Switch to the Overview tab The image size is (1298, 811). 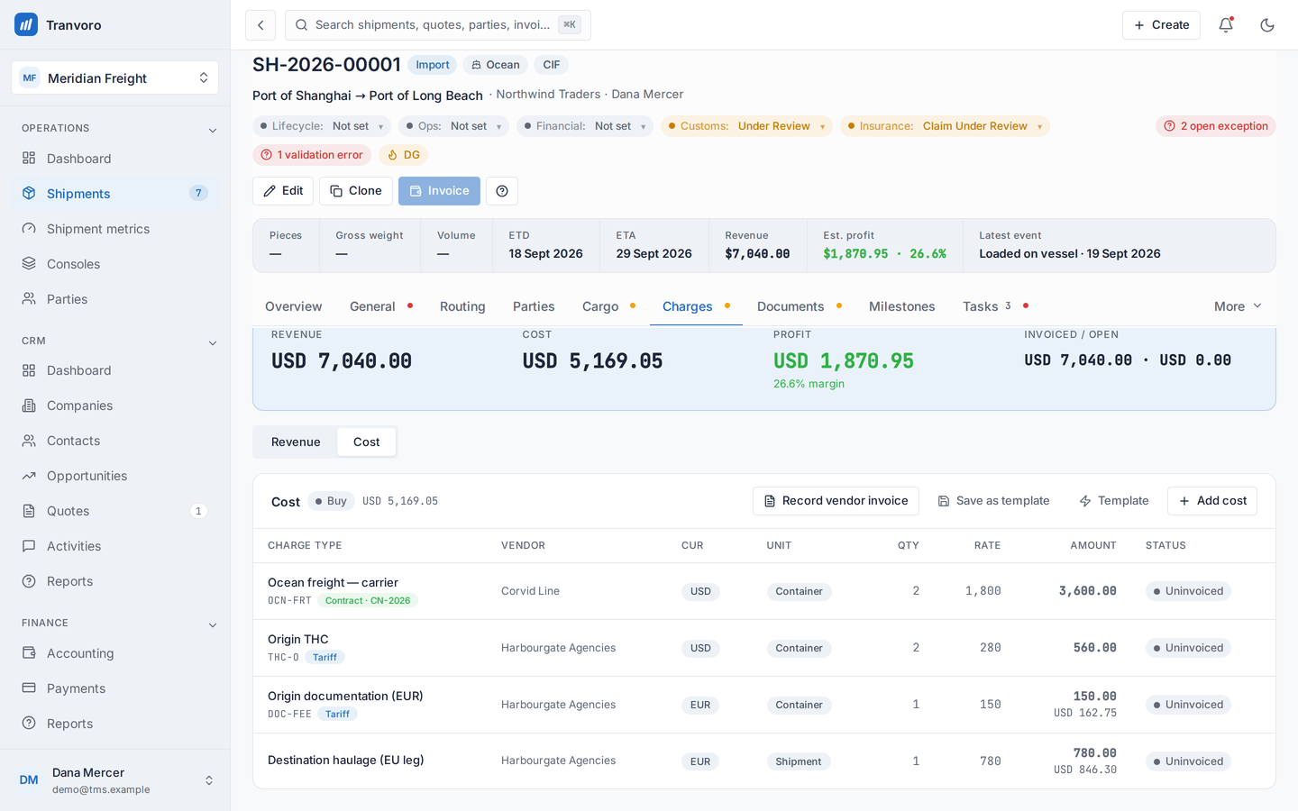[x=293, y=306]
